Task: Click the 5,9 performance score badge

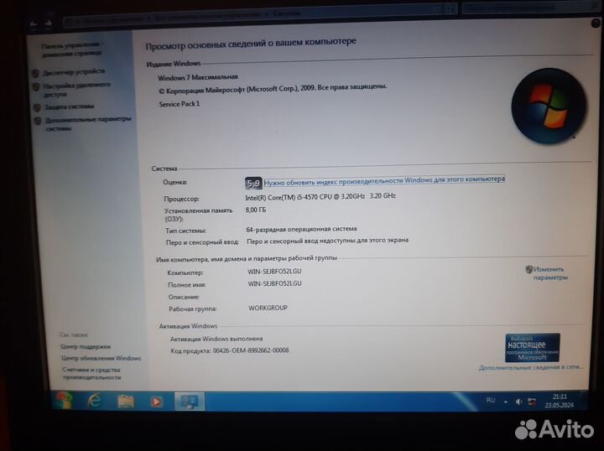Action: tap(253, 184)
